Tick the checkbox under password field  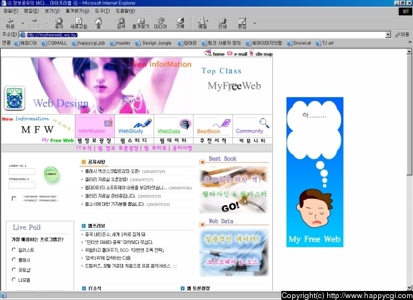click(14, 198)
